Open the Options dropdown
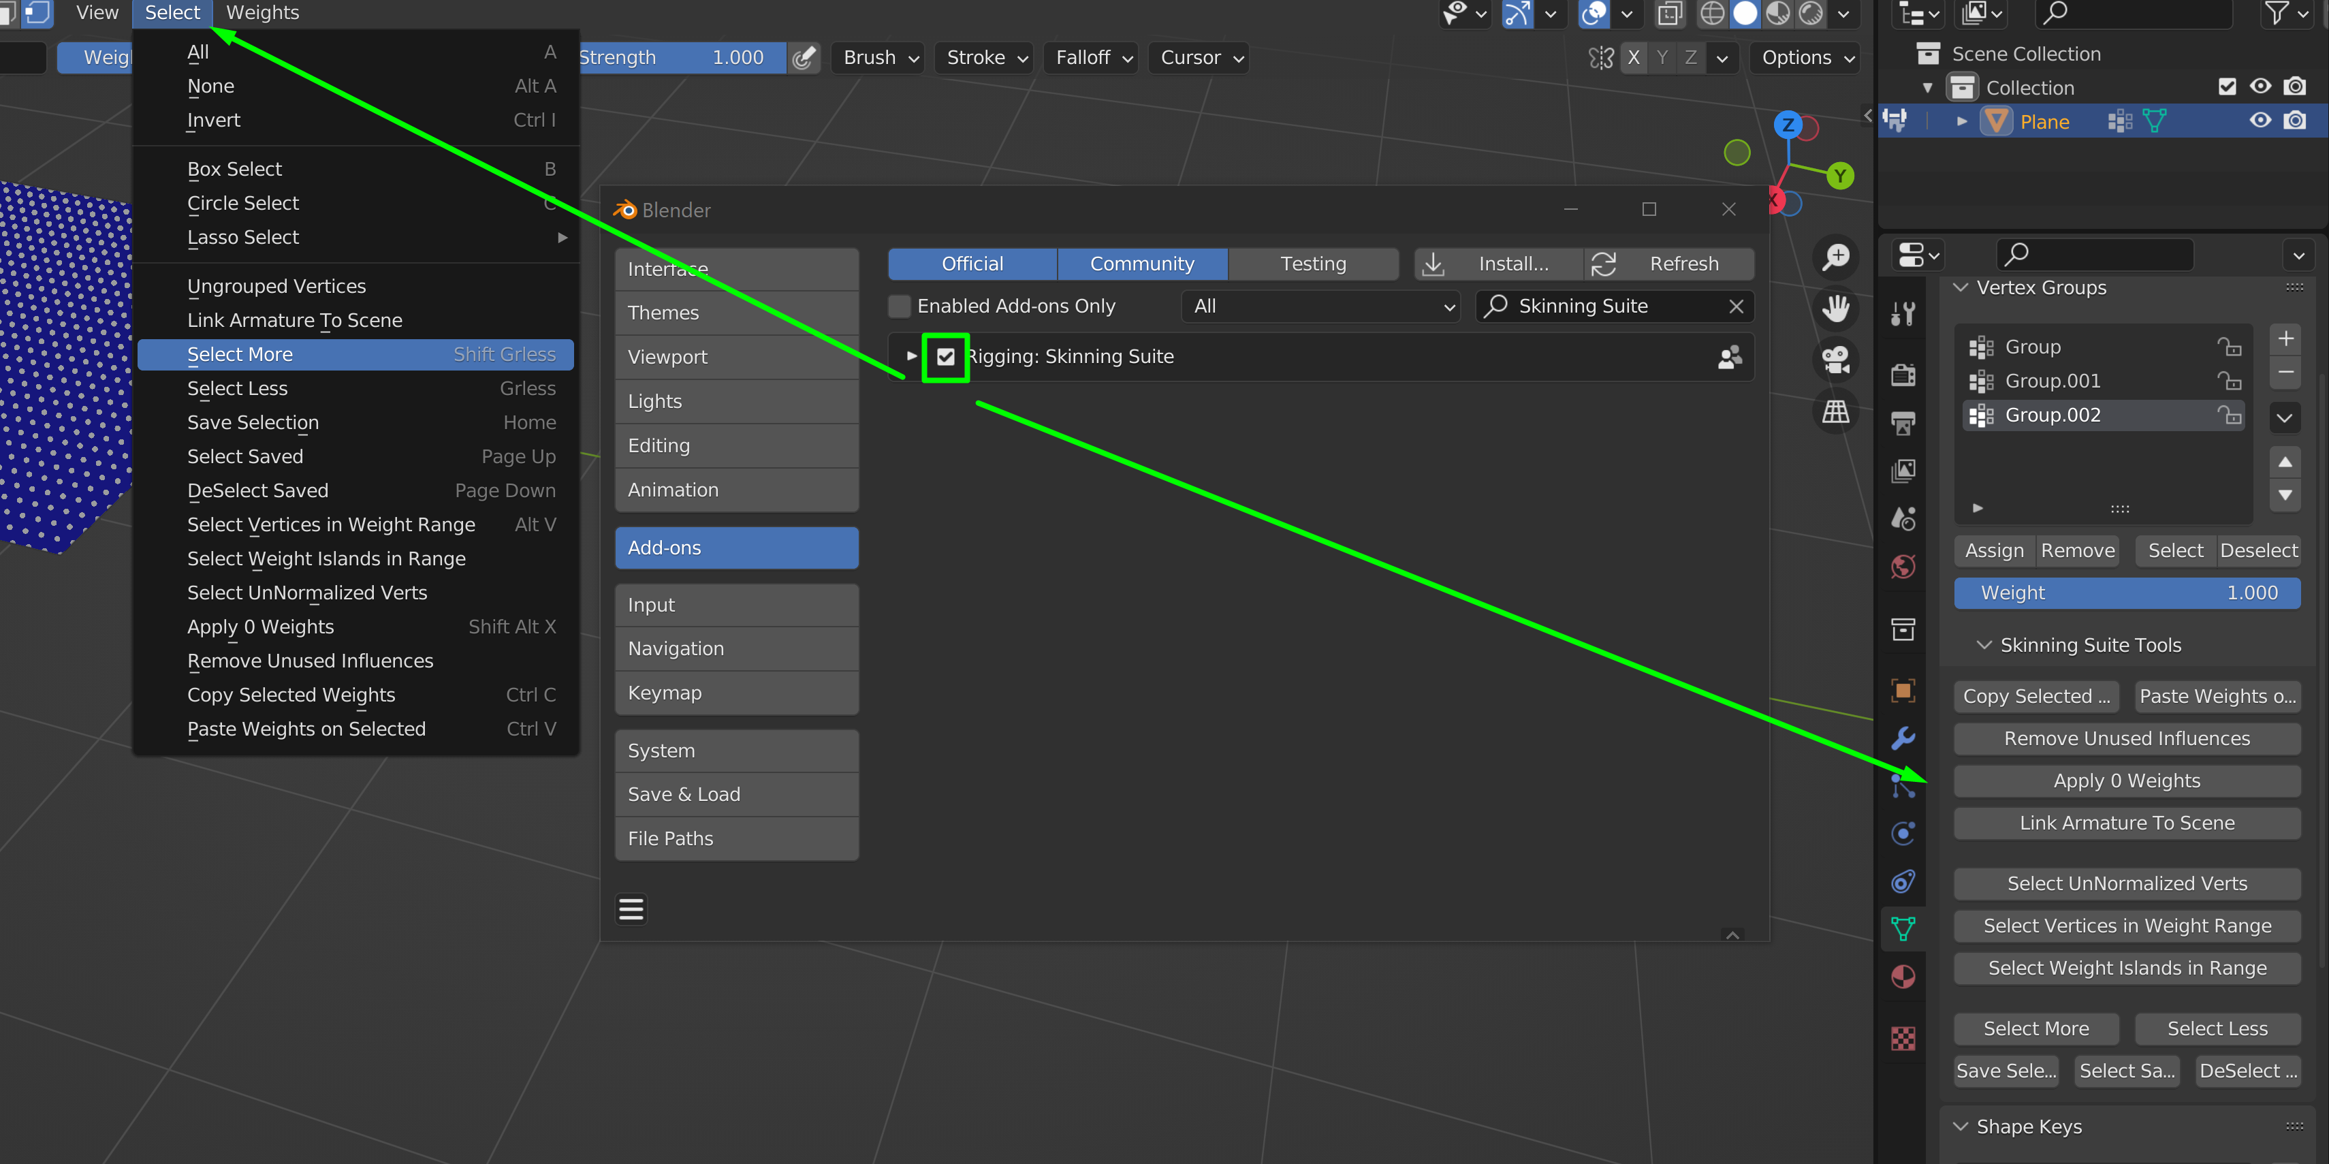 point(1807,58)
